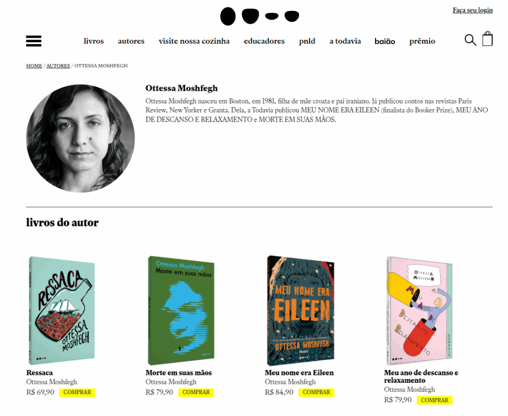Viewport: 508px width, 416px height.
Task: Open 'visite nossa cozinha' page
Action: click(194, 41)
